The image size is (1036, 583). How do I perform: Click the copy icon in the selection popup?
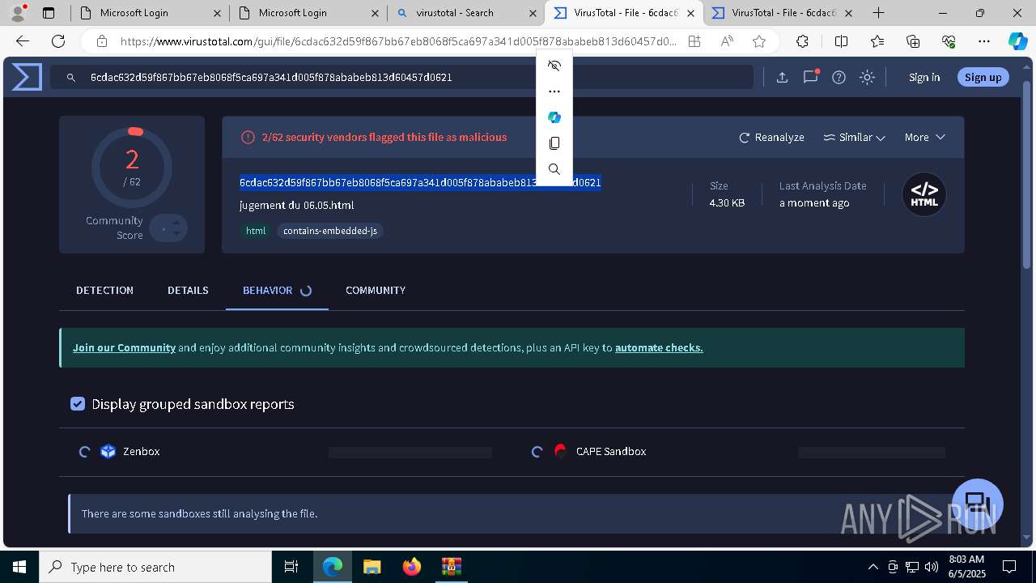pos(554,143)
